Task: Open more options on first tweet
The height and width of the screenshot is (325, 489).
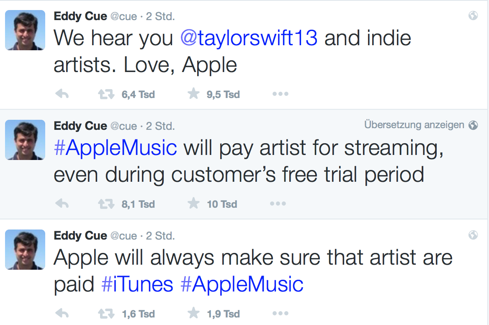Action: click(x=280, y=94)
